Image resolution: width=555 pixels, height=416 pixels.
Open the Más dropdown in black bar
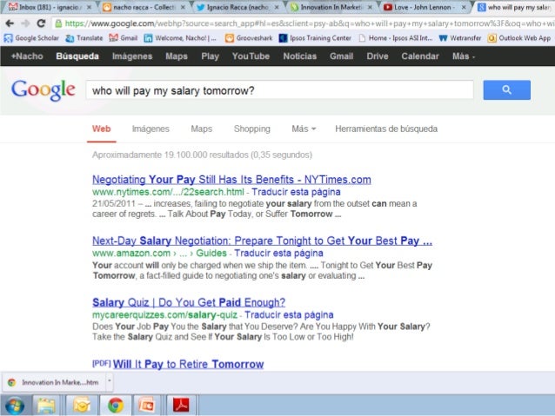[464, 56]
